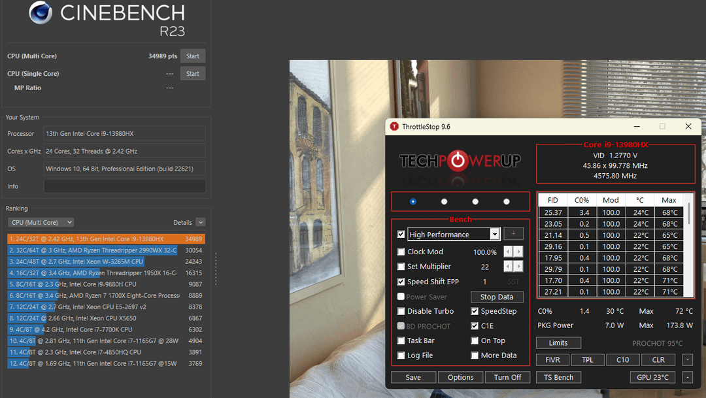Image resolution: width=706 pixels, height=398 pixels.
Task: Click the plus button beside High Performance
Action: pos(513,234)
